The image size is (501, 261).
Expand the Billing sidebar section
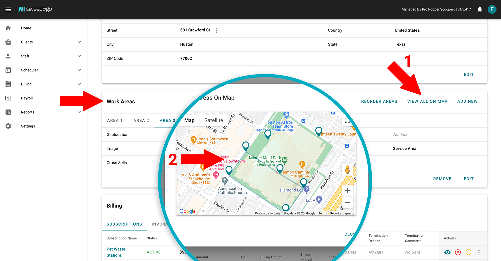(79, 84)
